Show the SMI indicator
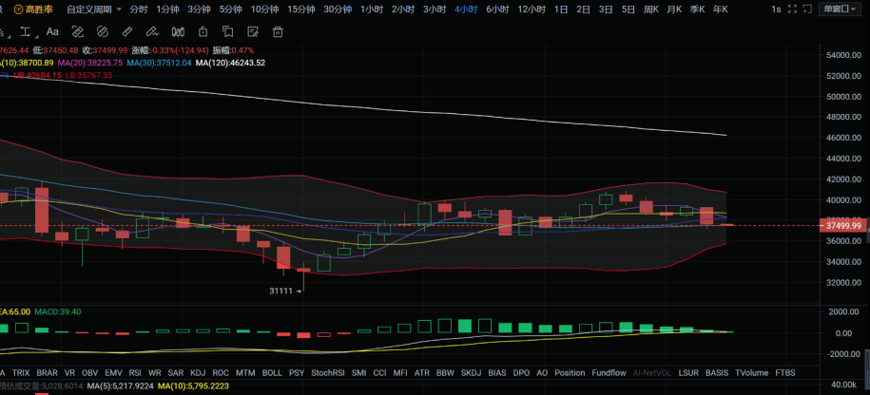 click(x=359, y=373)
